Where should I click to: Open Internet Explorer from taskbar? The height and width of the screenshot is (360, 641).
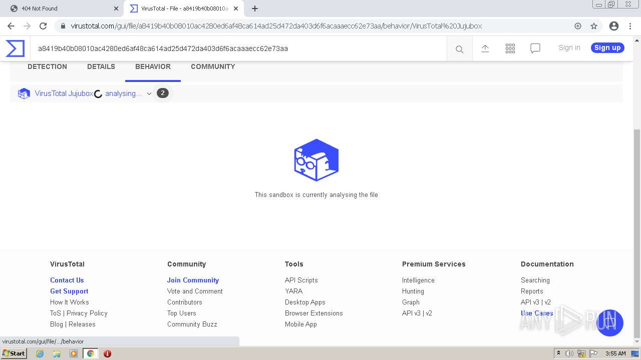40,353
